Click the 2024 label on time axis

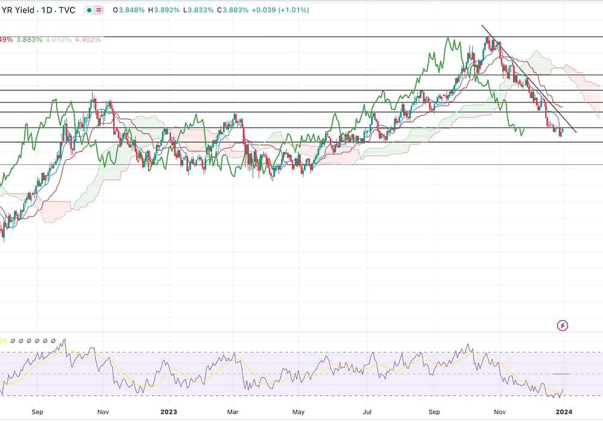[x=563, y=412]
